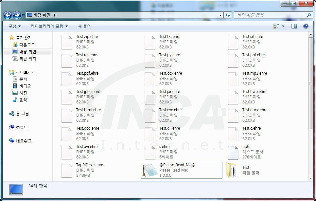Open the view options dropdown arrow

tap(283, 26)
